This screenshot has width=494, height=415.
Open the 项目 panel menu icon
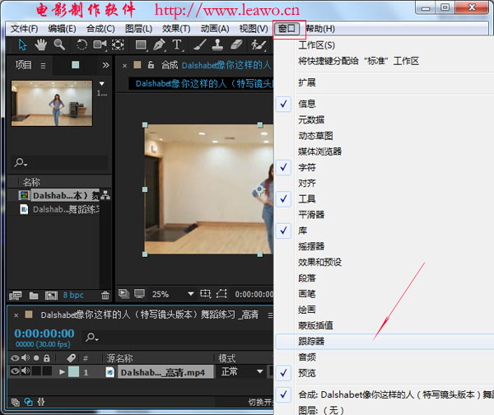(43, 66)
